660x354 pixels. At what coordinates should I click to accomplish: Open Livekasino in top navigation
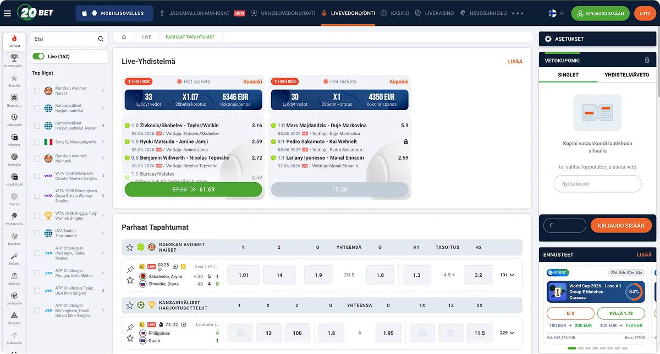(x=435, y=13)
